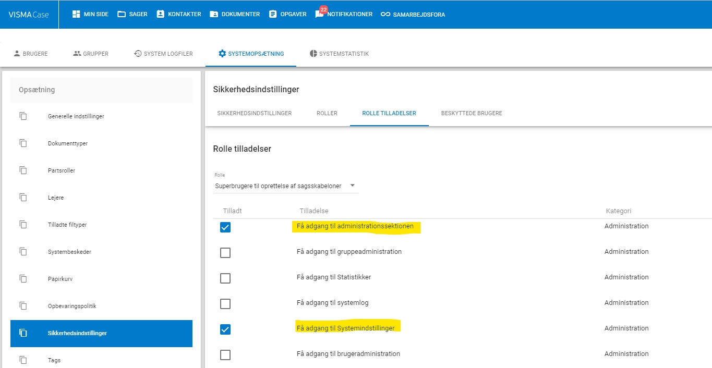Open the Notifikationer icon with badge 22
Screen dimensions: 712x368
click(320, 13)
